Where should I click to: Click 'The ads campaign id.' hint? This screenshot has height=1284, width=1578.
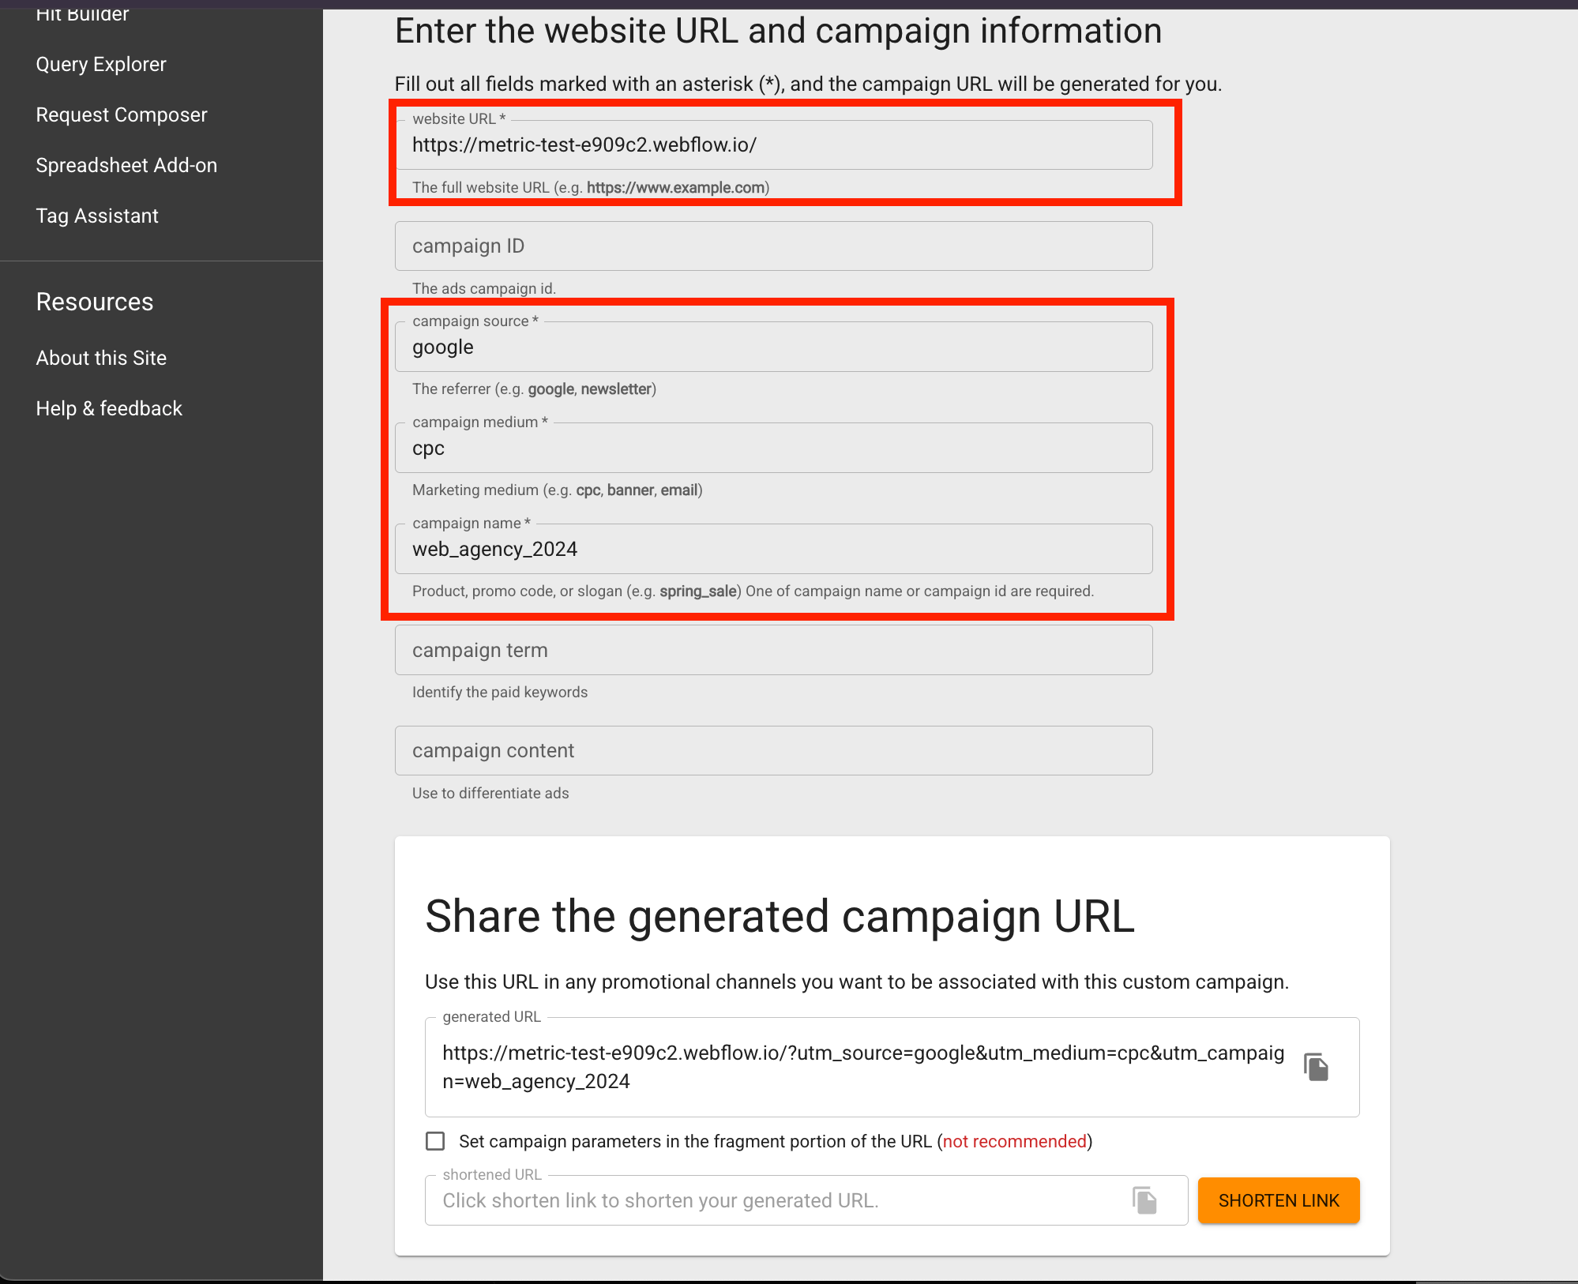point(484,288)
